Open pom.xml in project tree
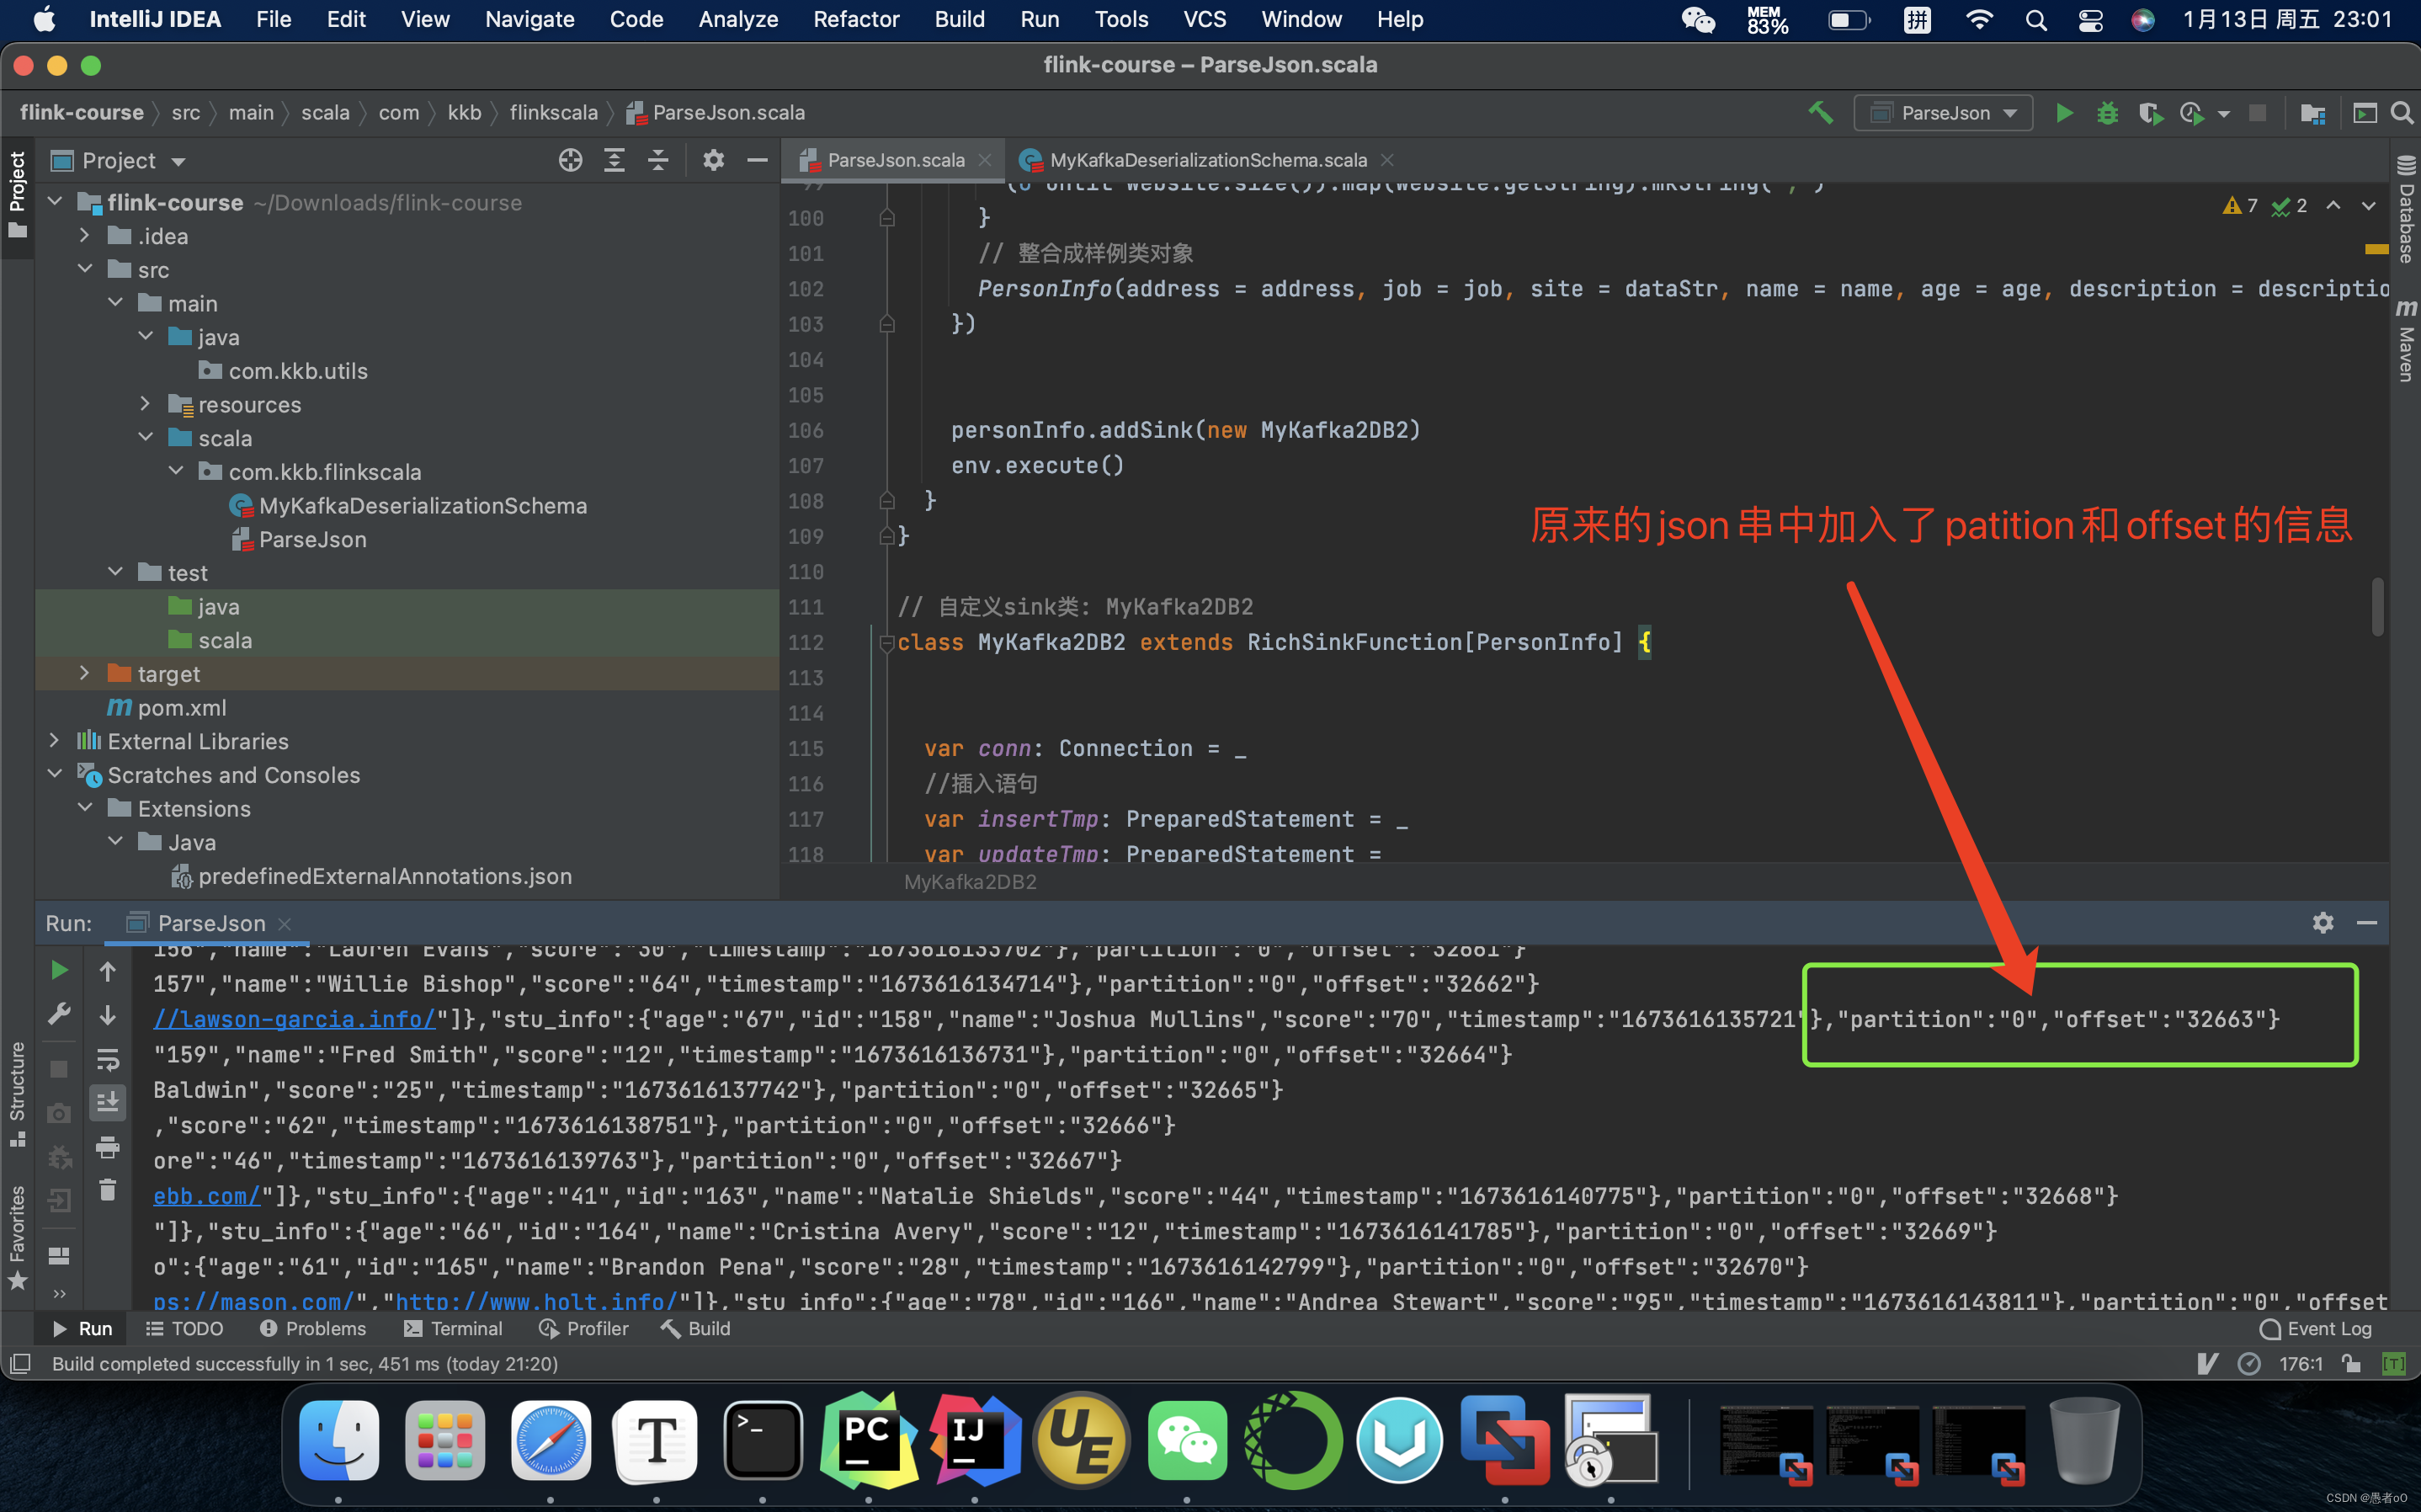The height and width of the screenshot is (1512, 2421). coord(181,708)
